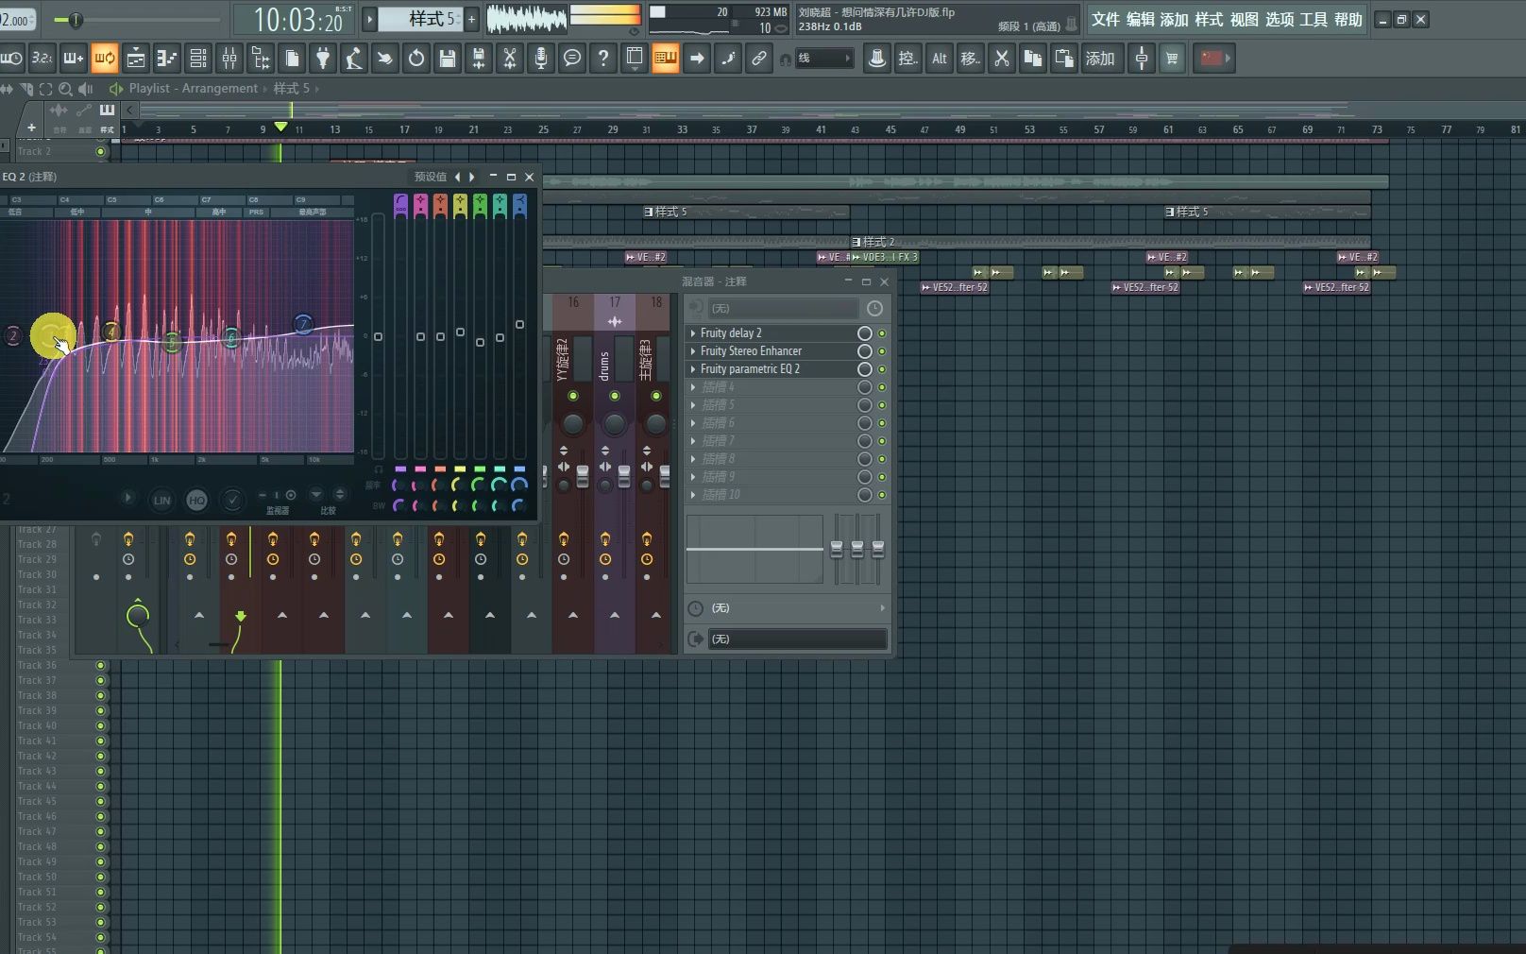
Task: Toggle the Fruity parametric EQ 2 enable LED
Action: click(882, 369)
